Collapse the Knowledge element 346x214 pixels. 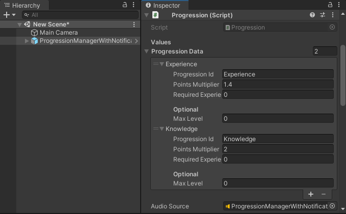(162, 129)
